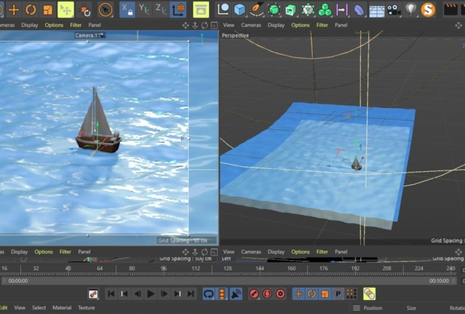Open Display menu in Perspective viewport

[x=276, y=25]
